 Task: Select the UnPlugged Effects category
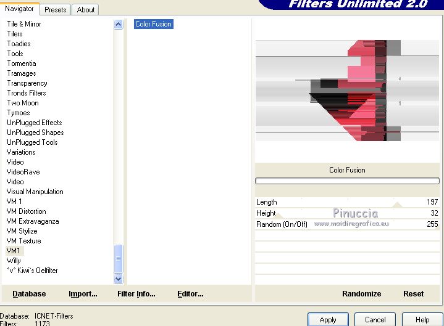[34, 123]
